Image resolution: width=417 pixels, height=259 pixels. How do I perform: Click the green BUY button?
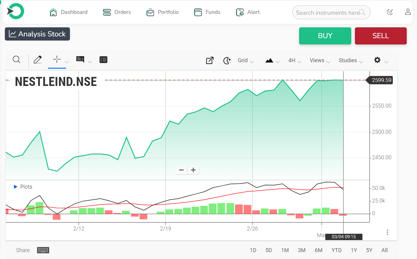[325, 36]
